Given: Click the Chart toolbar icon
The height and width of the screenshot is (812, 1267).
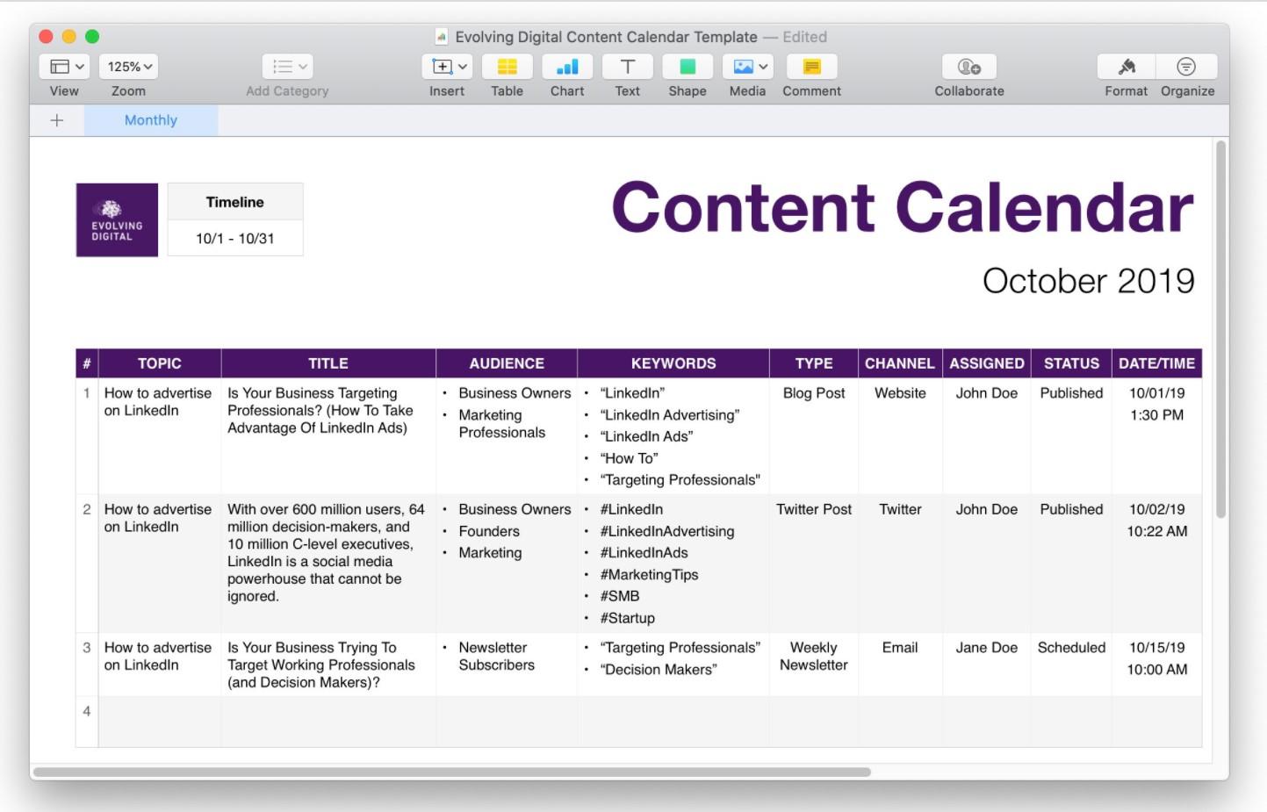Looking at the screenshot, I should 567,67.
